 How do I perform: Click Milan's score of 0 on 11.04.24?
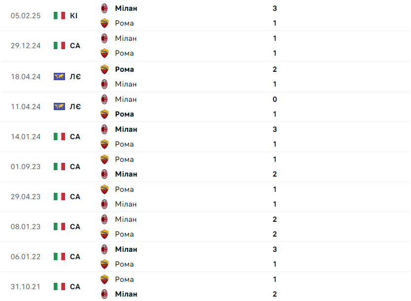[x=274, y=99]
